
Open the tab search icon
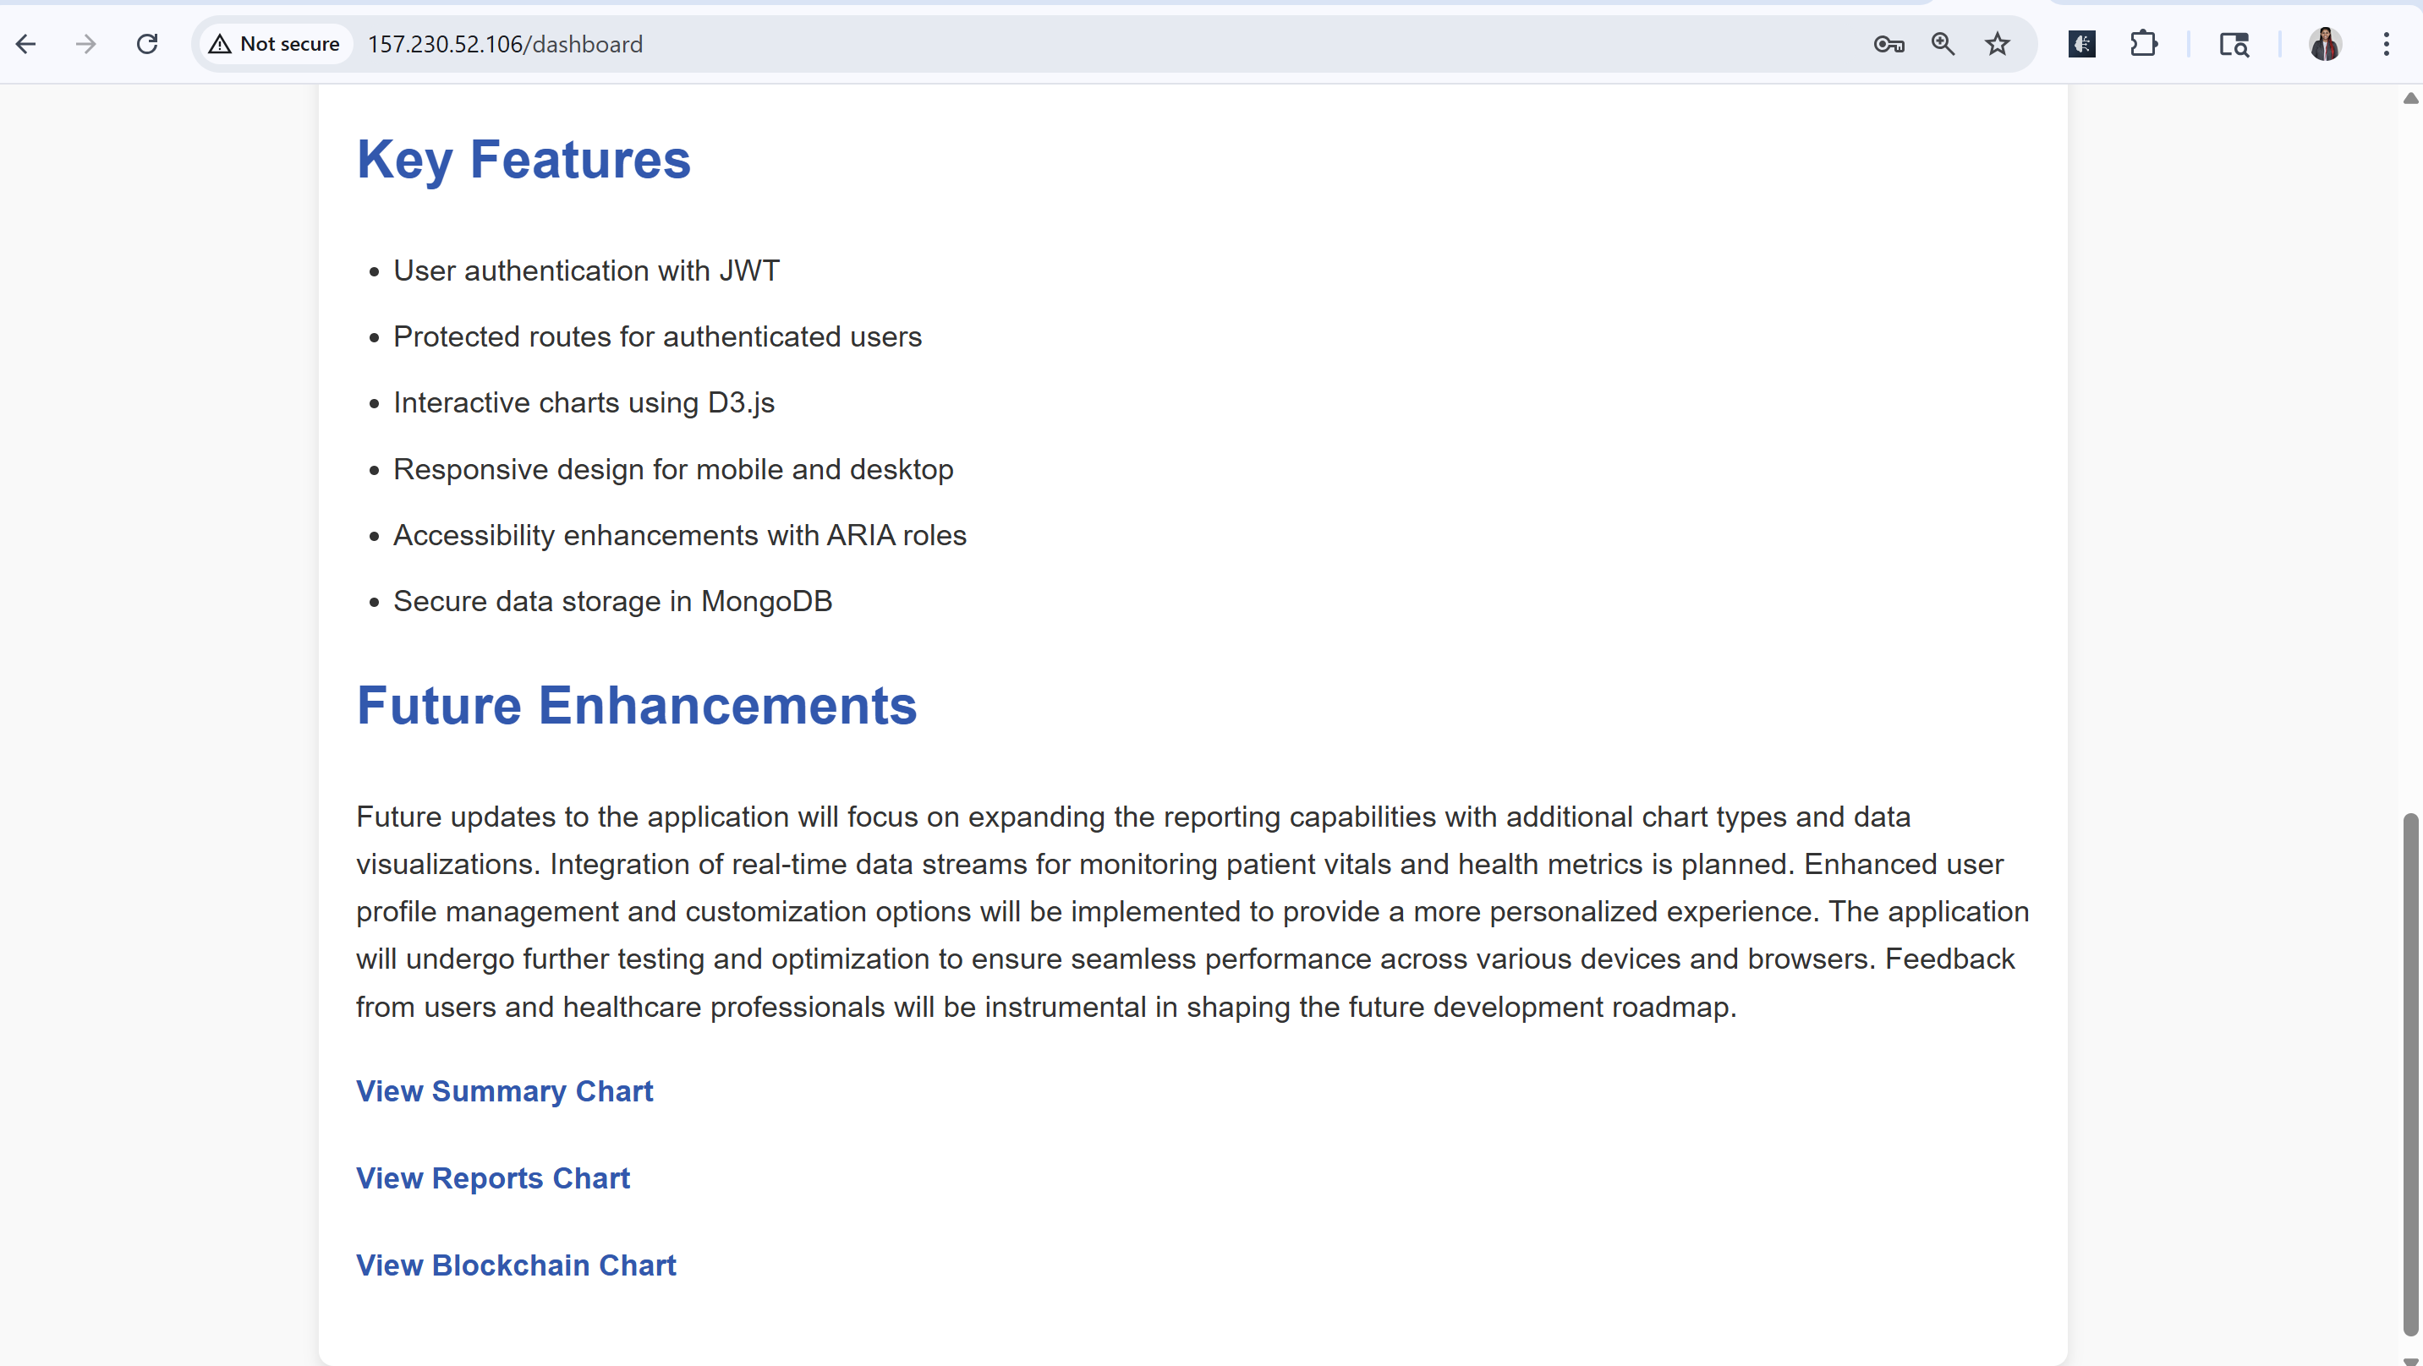(x=2234, y=44)
